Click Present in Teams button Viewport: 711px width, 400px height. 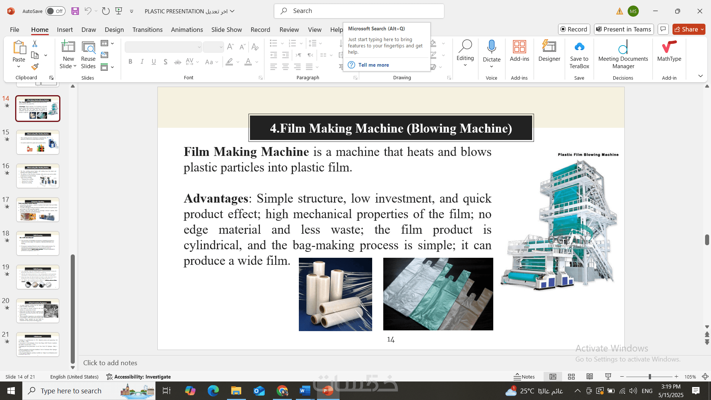[624, 29]
